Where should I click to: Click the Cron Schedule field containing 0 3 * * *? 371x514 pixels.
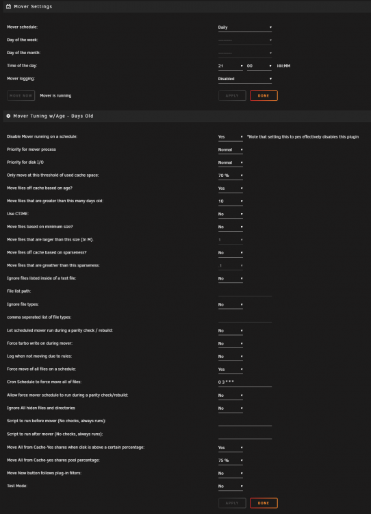[x=245, y=382]
